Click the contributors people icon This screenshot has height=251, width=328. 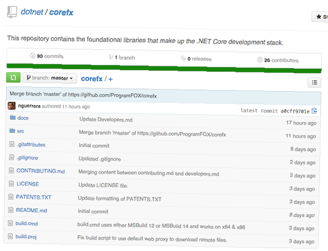(x=260, y=60)
